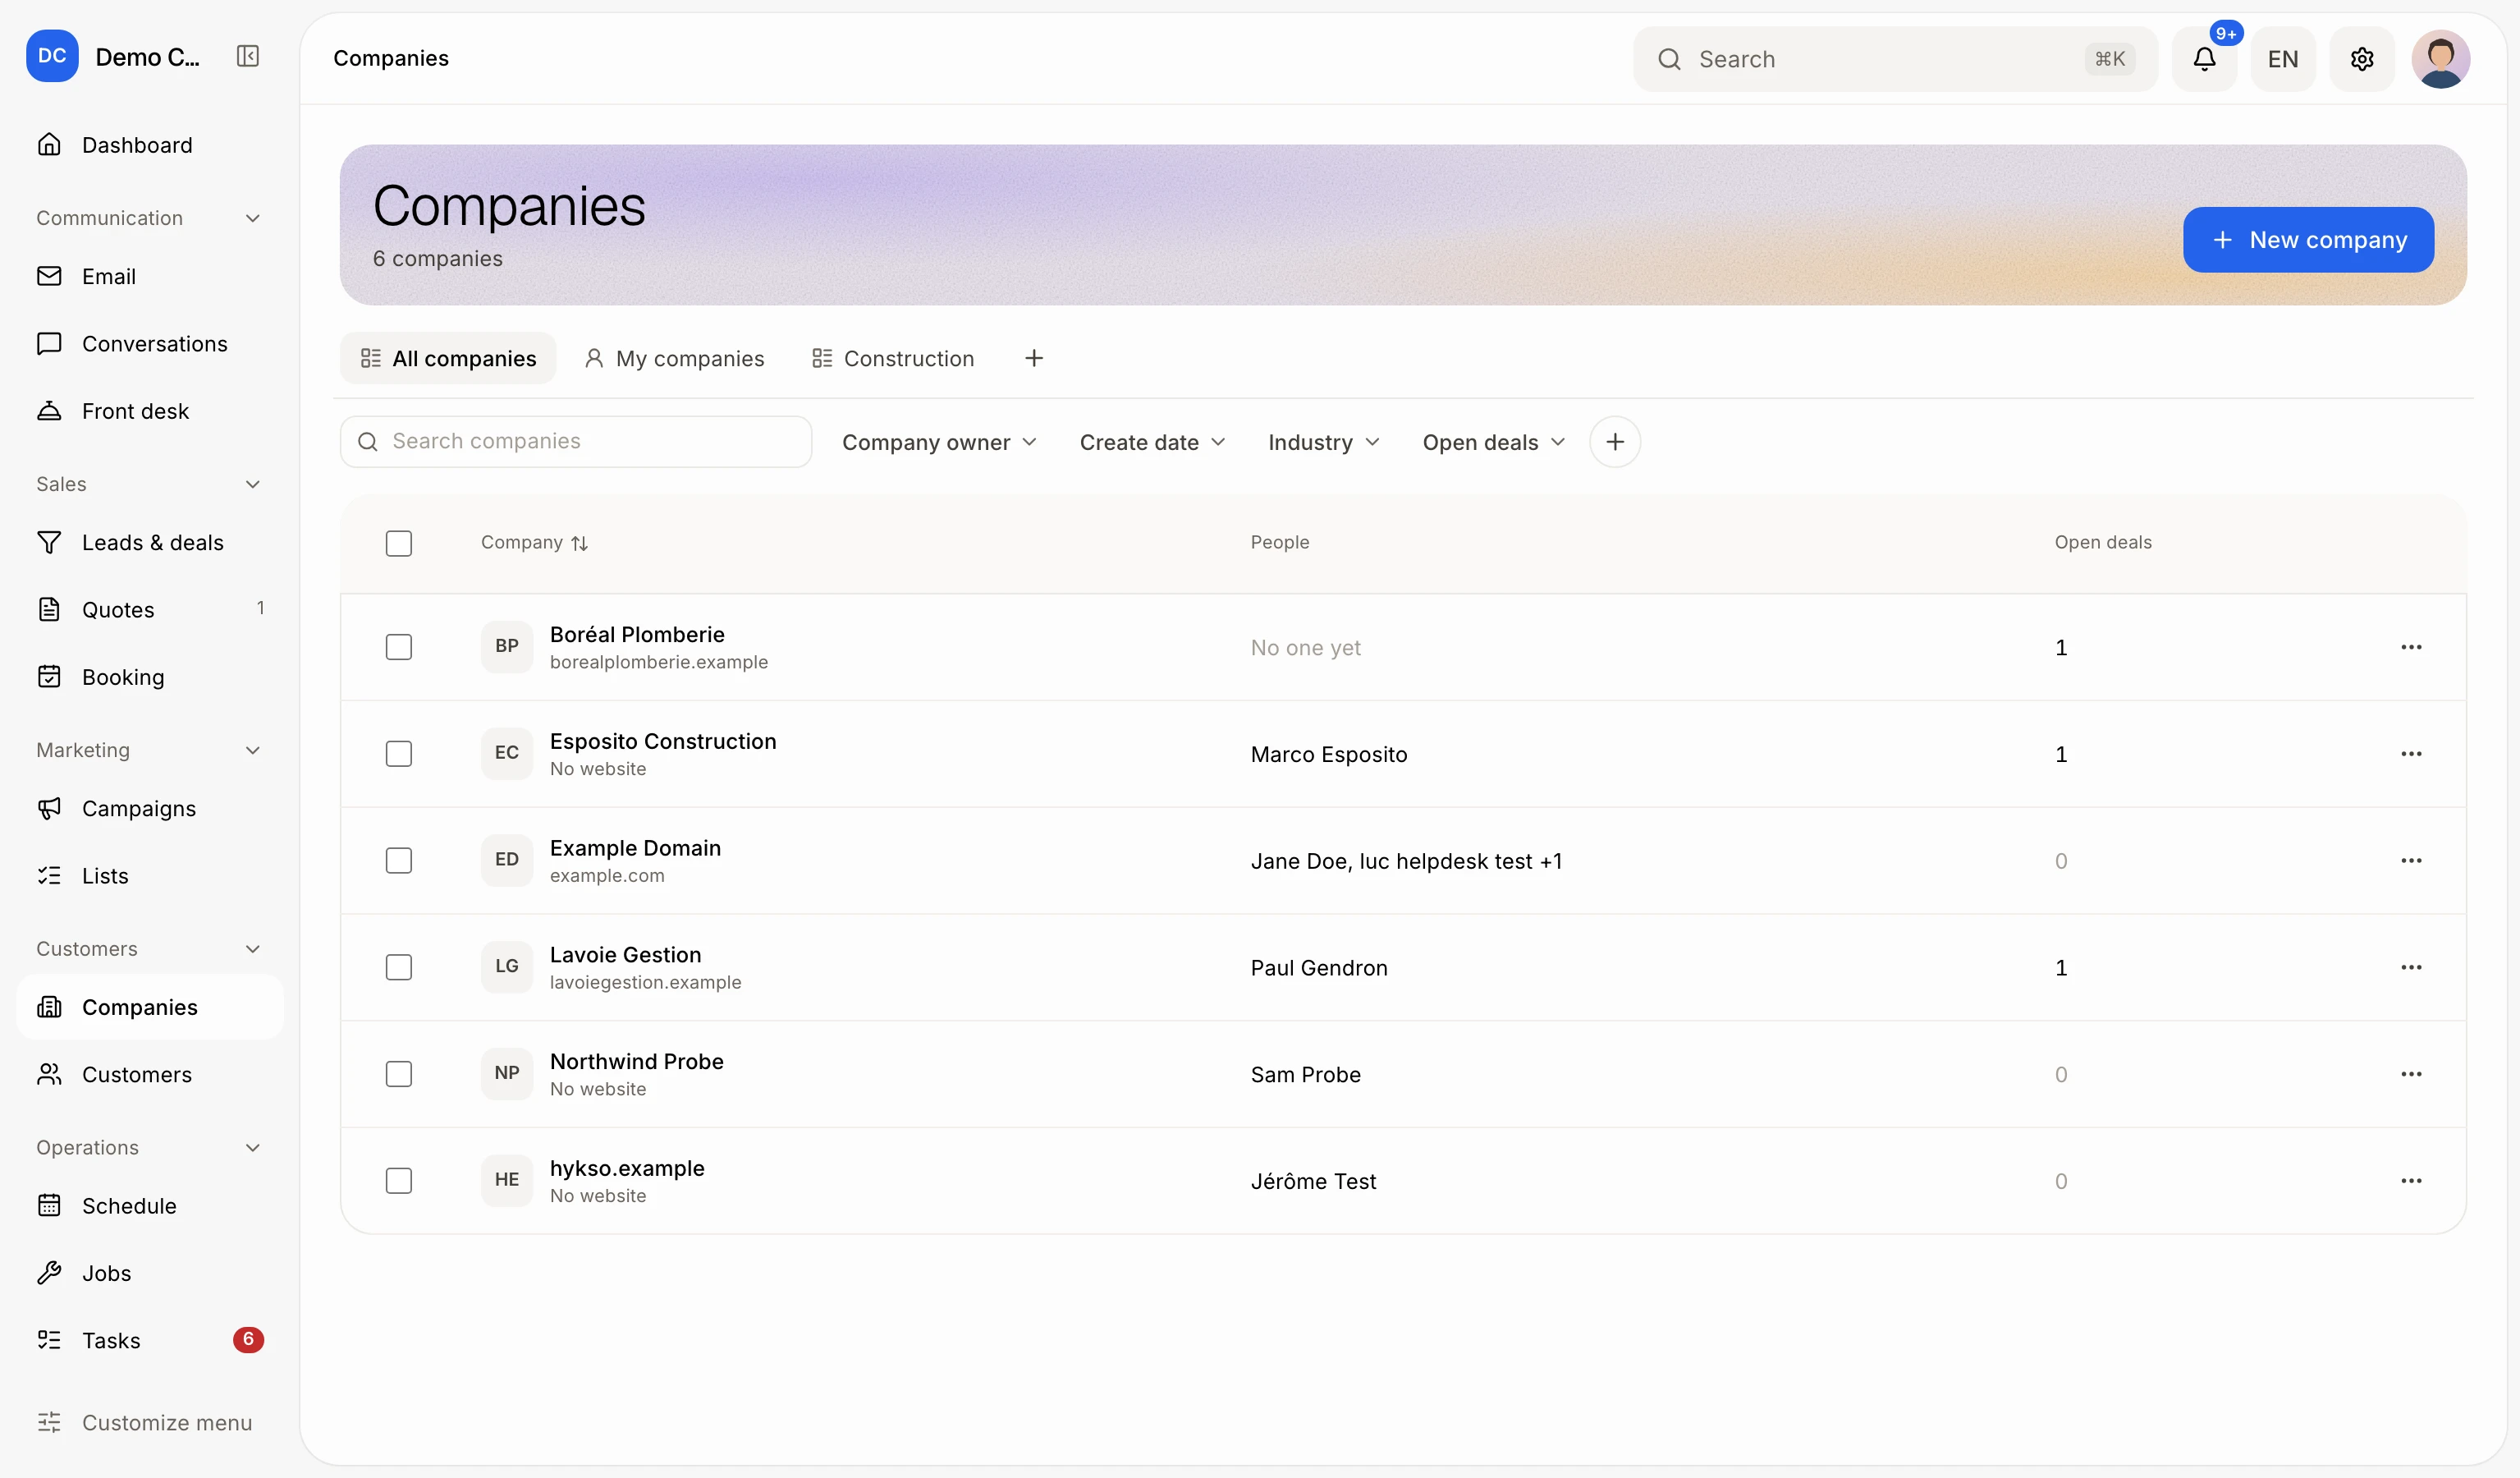Open the Create date filter dropdown
This screenshot has width=2520, height=1478.
point(1152,442)
